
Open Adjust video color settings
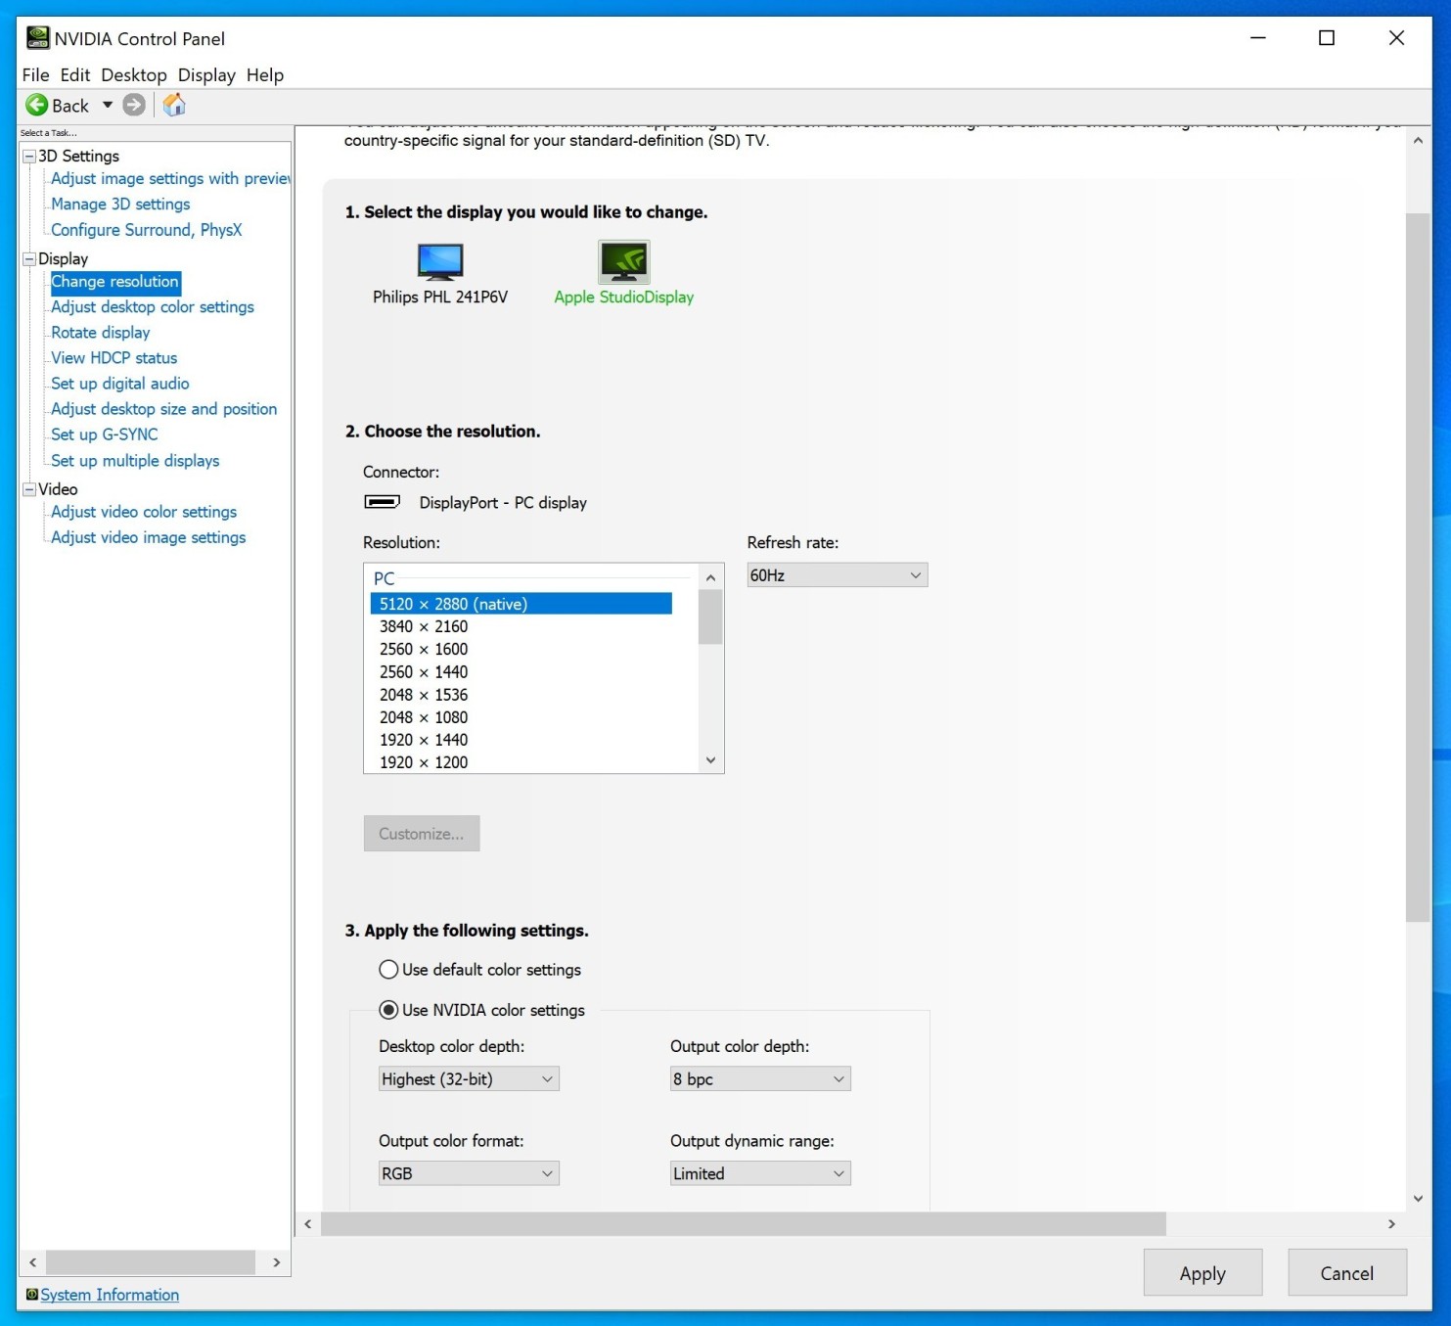(144, 511)
